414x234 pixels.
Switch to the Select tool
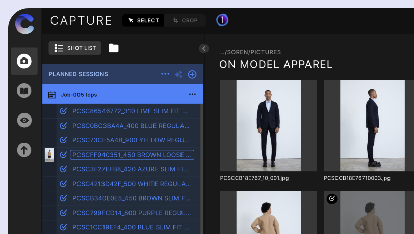(x=143, y=20)
